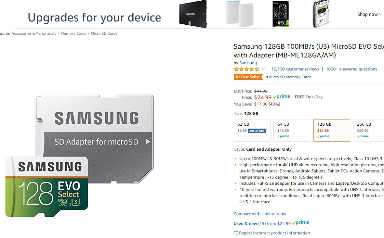Click the EVGA RTX graphics card image
Image resolution: width=384 pixels, height=238 pixels.
click(x=280, y=14)
